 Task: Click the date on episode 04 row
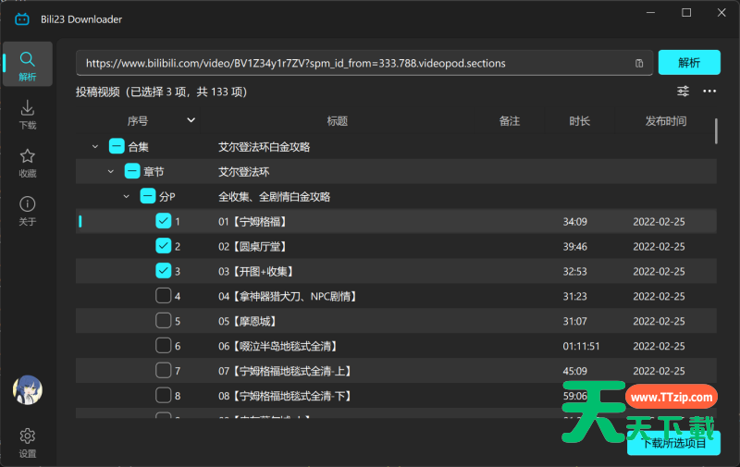659,297
